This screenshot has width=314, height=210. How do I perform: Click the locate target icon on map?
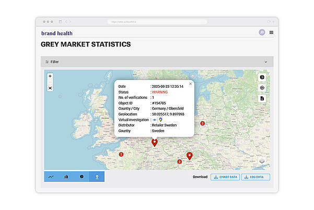point(262,88)
